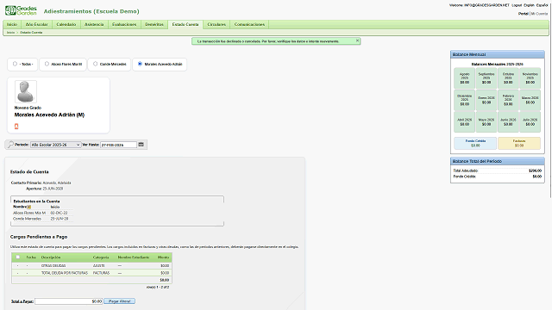Click the Balance Mensual panel header
Screen dimensions: 552x310
(x=498, y=54)
